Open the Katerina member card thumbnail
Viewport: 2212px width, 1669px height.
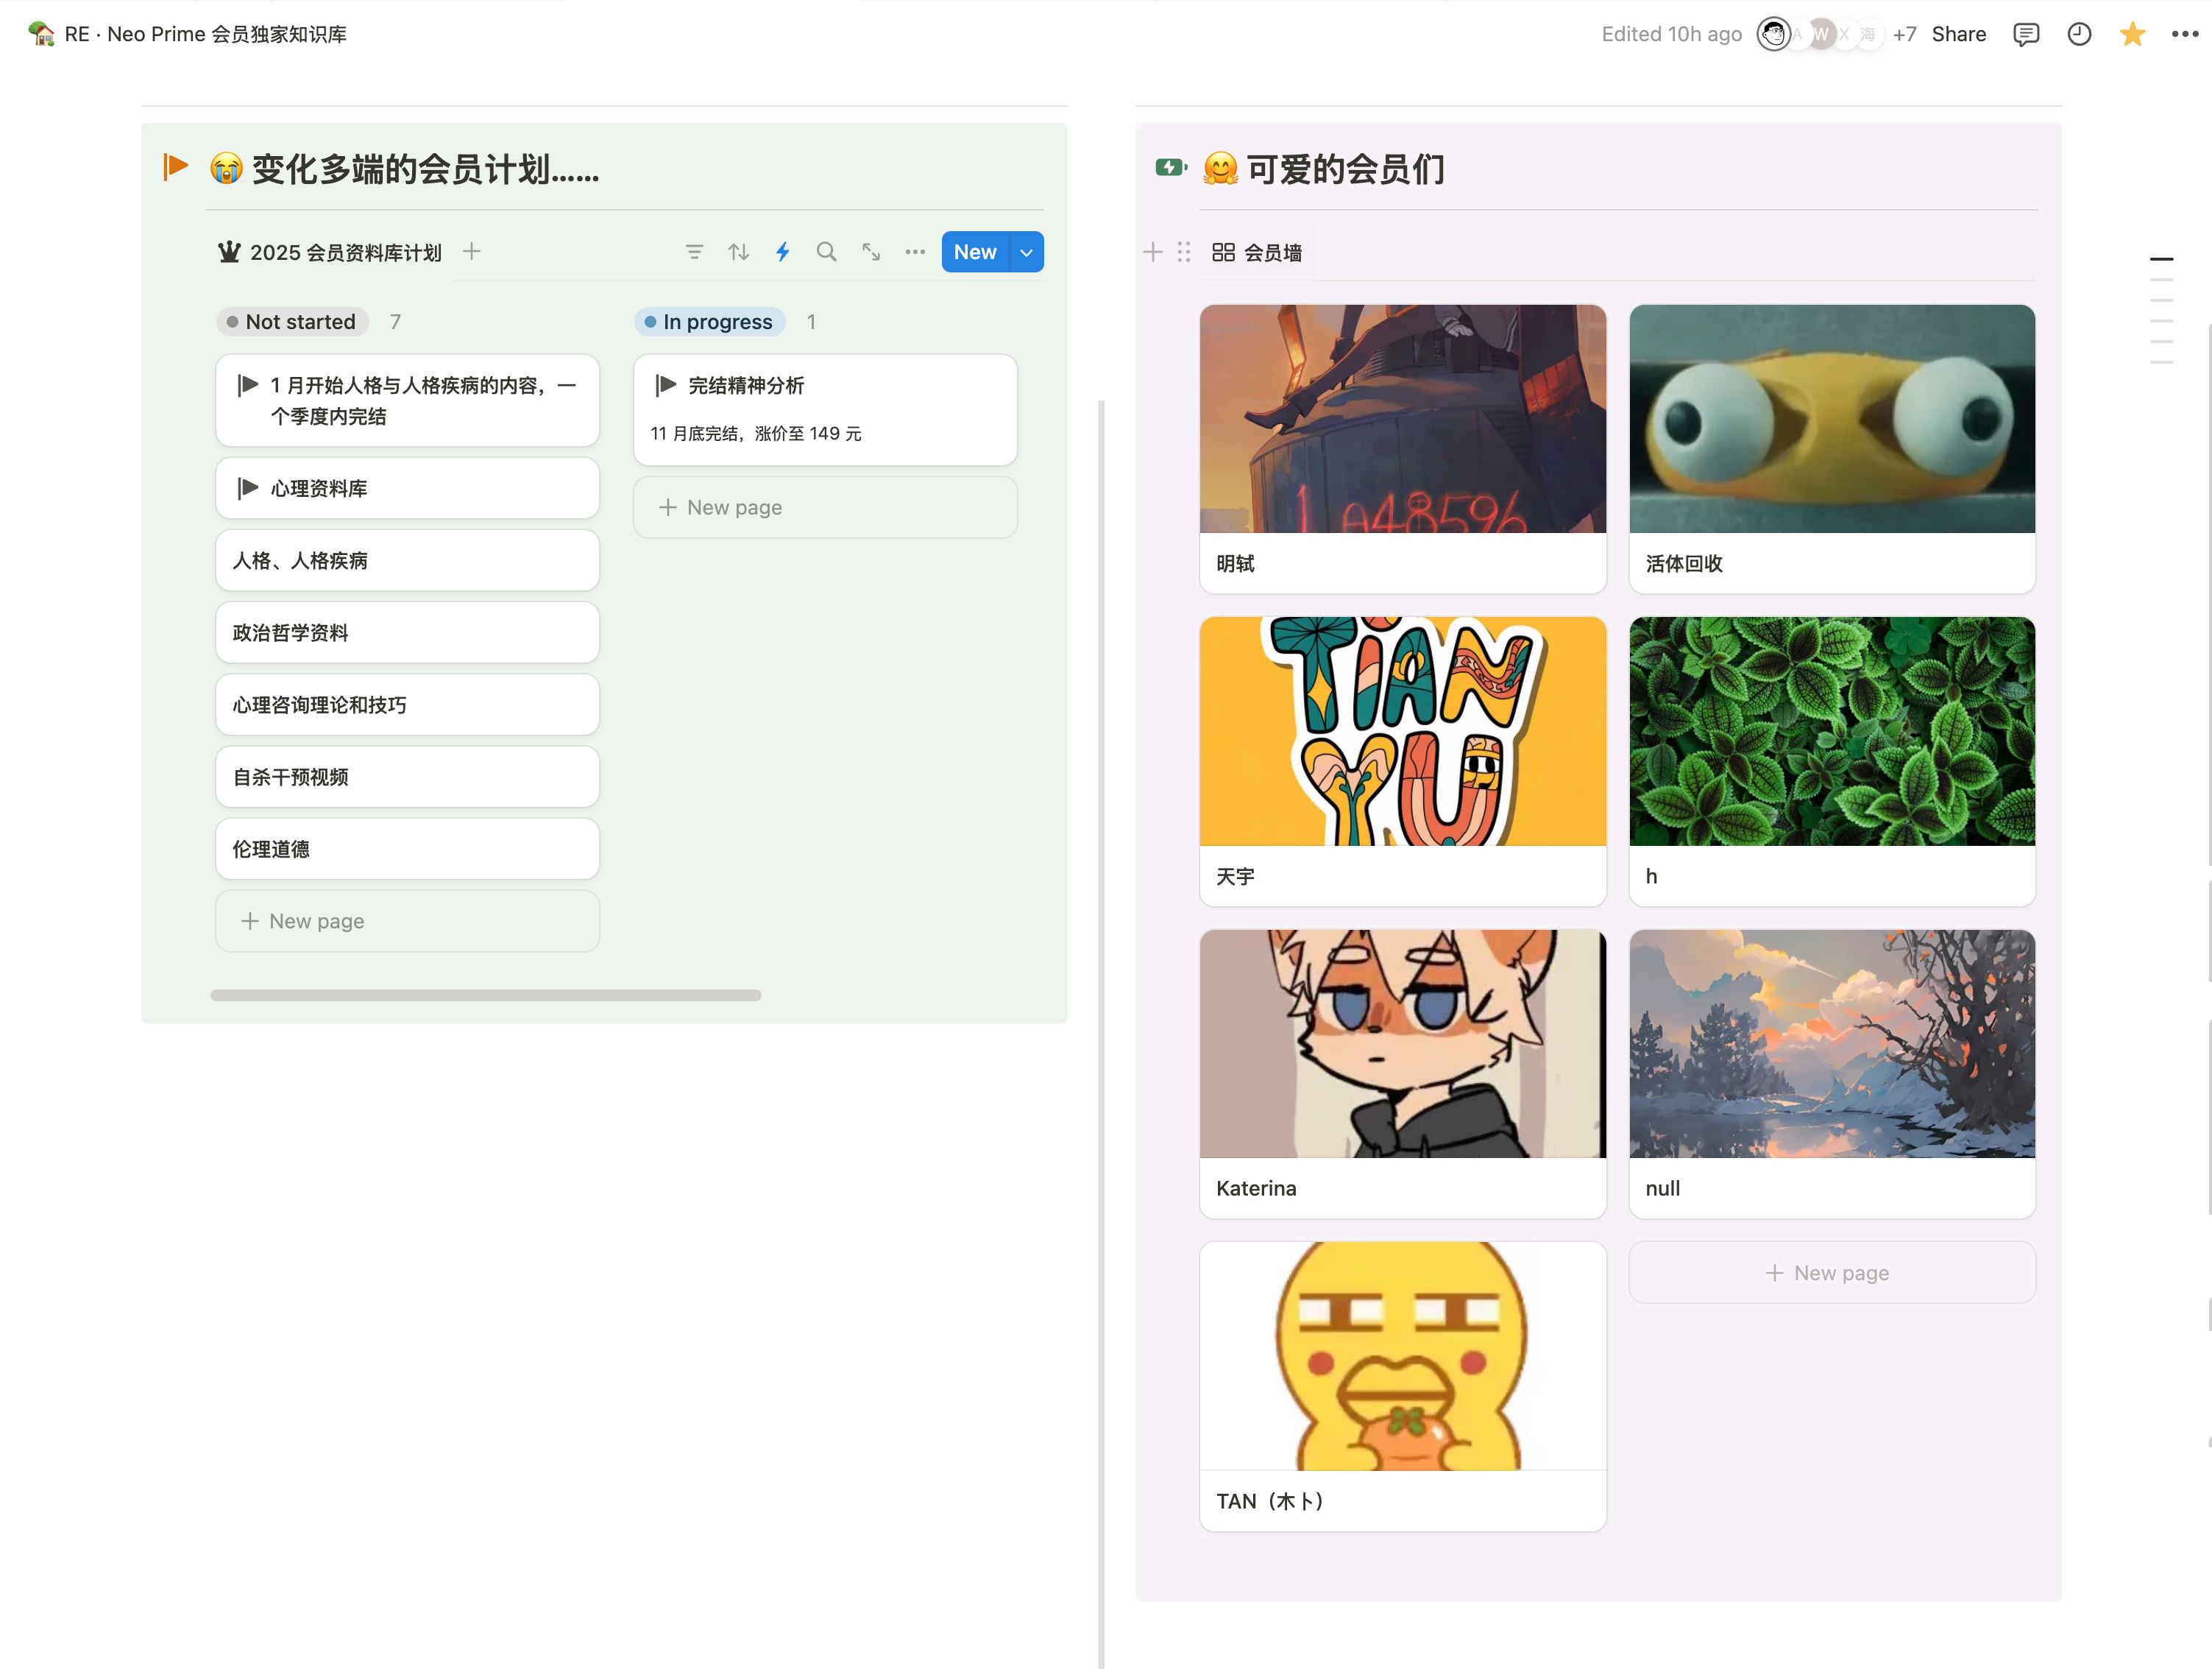1402,1044
